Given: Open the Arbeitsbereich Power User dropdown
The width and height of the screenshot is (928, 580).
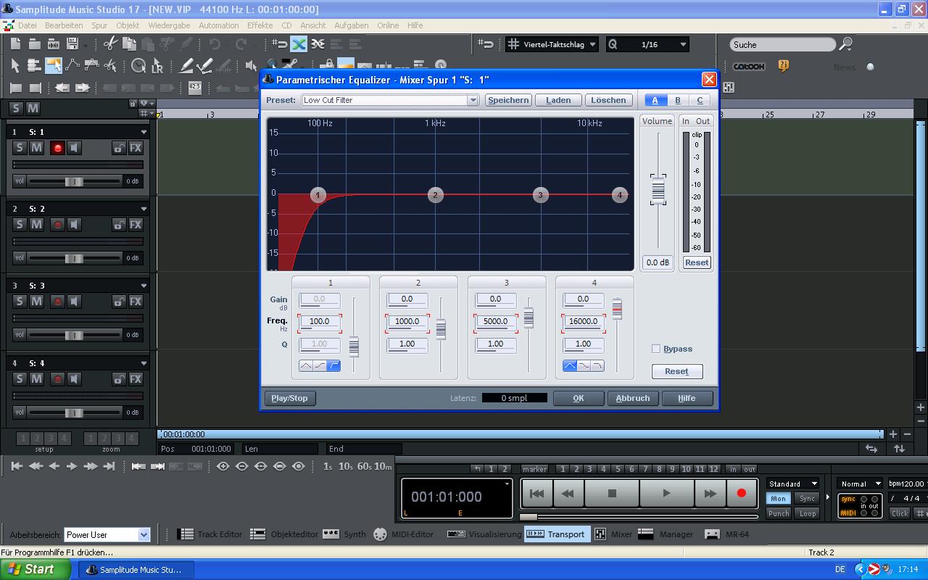Looking at the screenshot, I should point(144,535).
